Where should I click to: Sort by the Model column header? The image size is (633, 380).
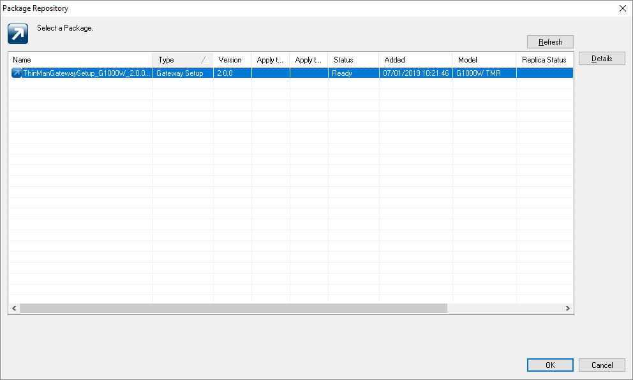484,60
